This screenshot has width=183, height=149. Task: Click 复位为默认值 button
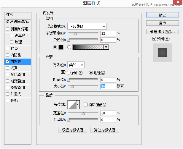(x=105, y=129)
